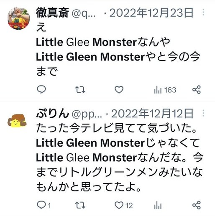
Task: Open replies on ぷりん's tweet
Action: coord(44,205)
